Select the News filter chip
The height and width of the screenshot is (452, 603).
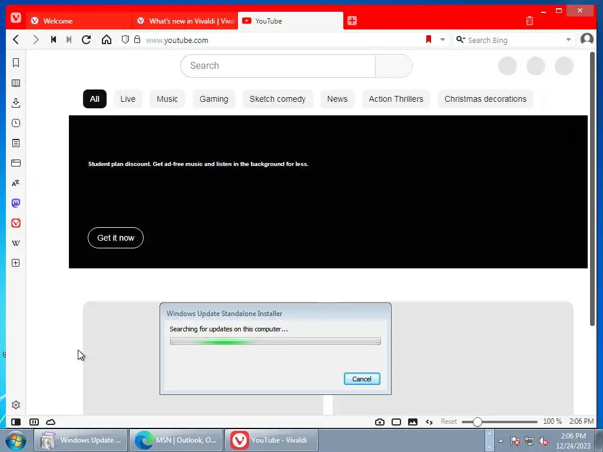[337, 99]
